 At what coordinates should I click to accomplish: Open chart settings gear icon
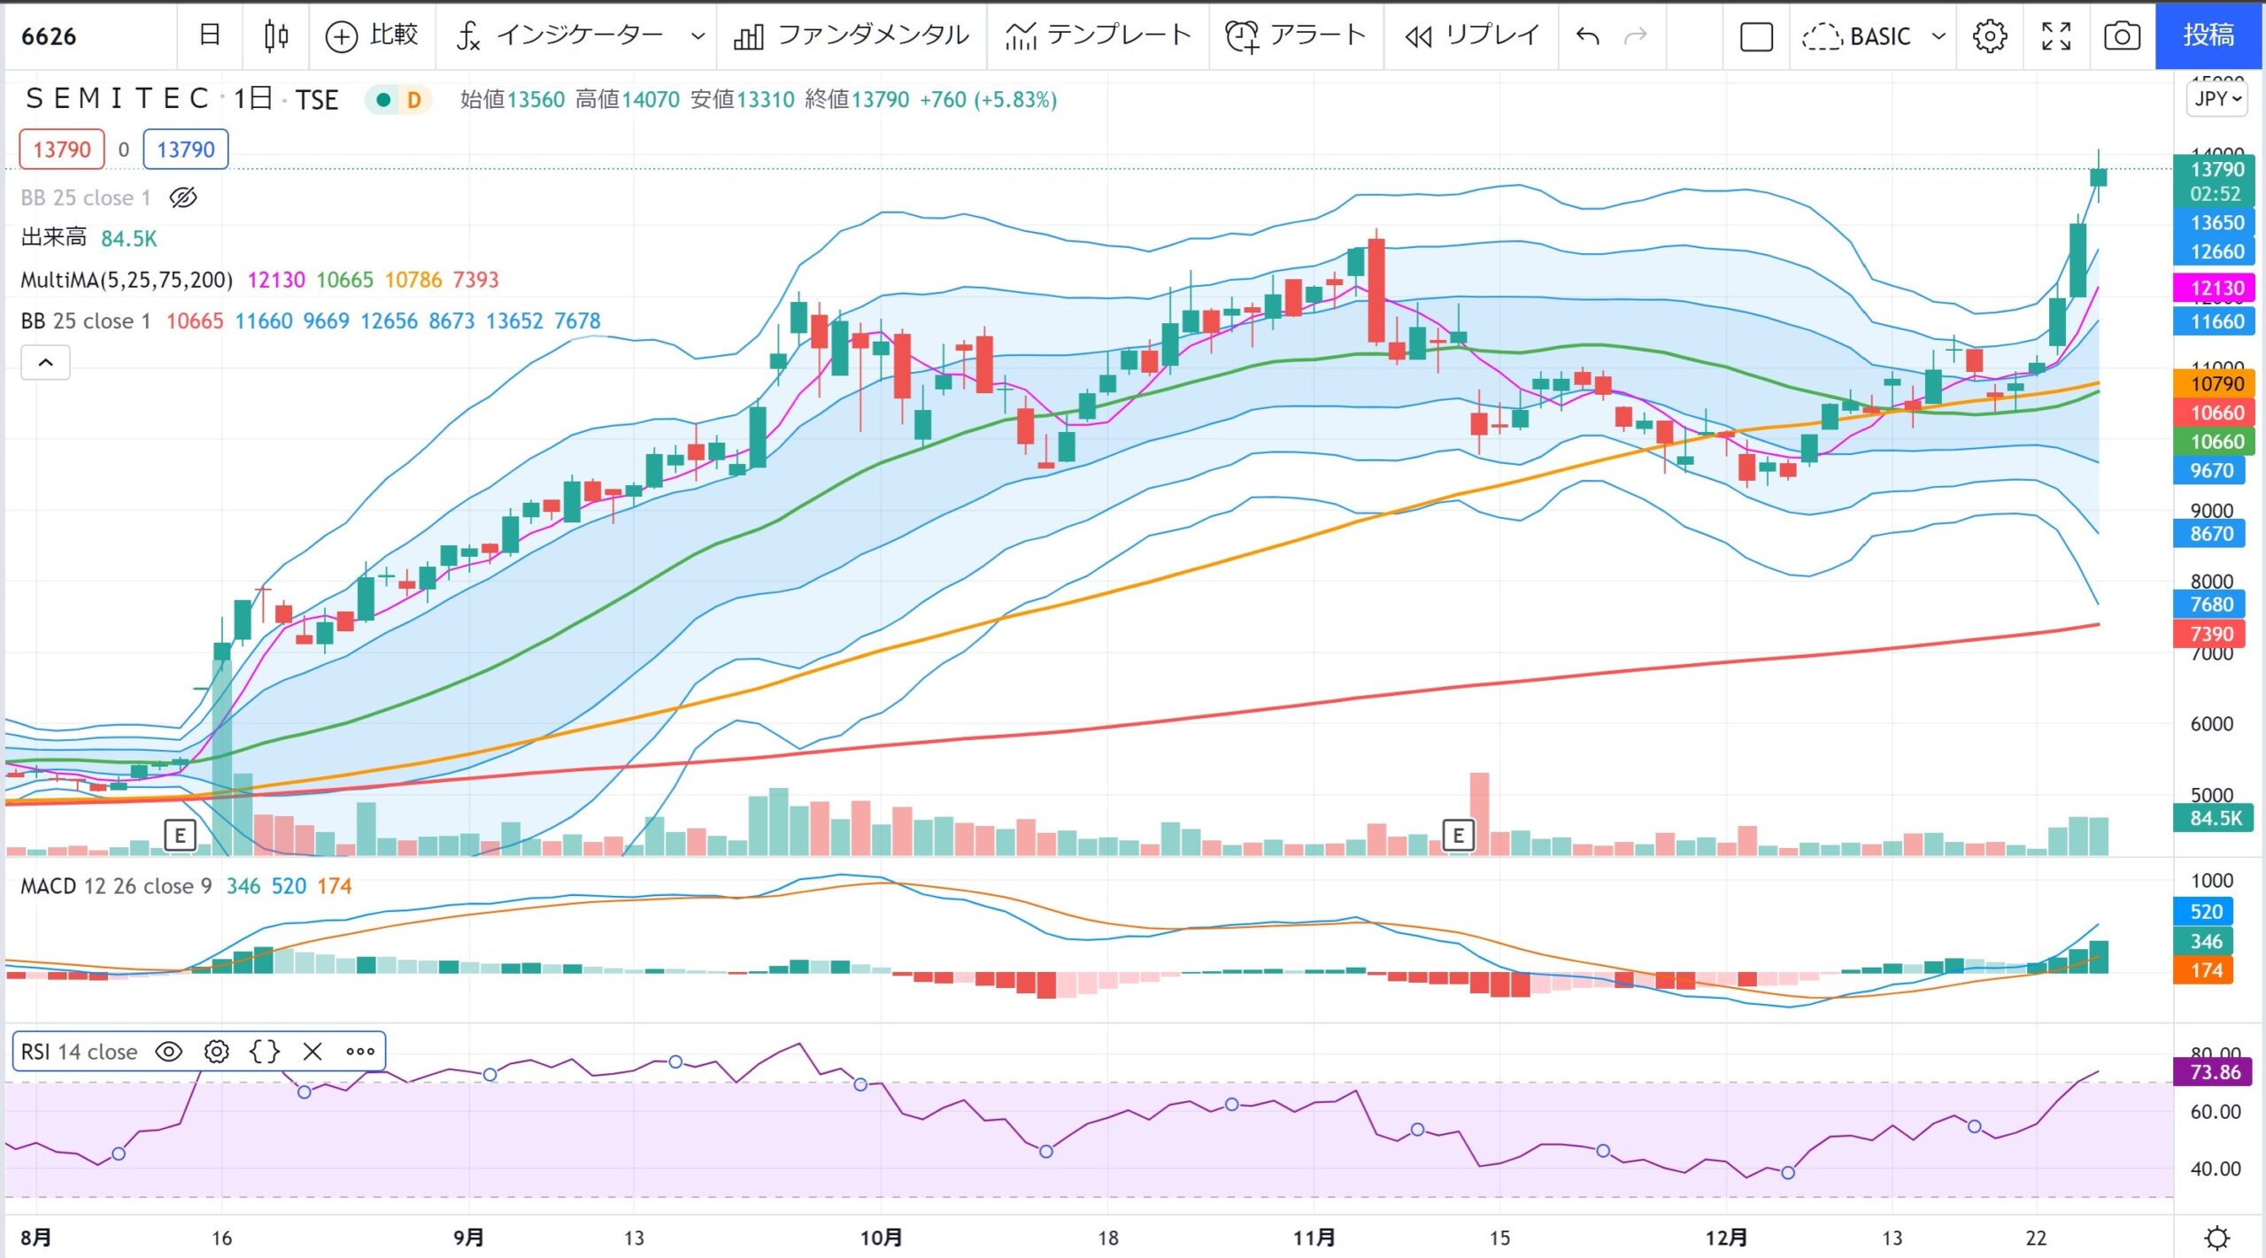pos(1990,36)
